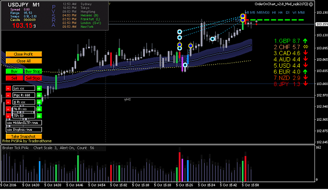Click the TP: 50 field
Image resolution: width=328 pixels, height=190 pixels.
24,115
